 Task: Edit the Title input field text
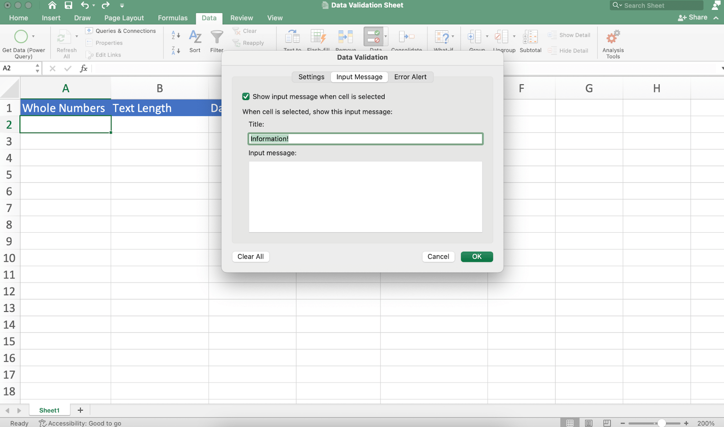(365, 139)
